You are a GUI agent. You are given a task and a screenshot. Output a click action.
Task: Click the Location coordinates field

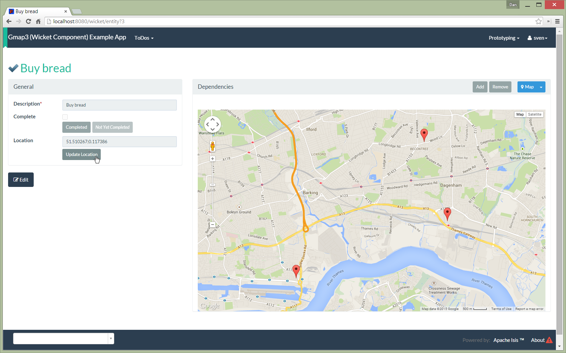click(x=120, y=142)
